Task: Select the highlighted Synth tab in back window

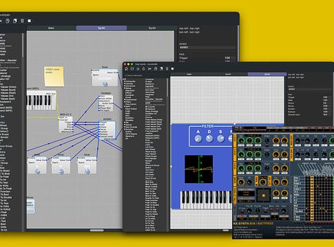Action: pos(101,28)
